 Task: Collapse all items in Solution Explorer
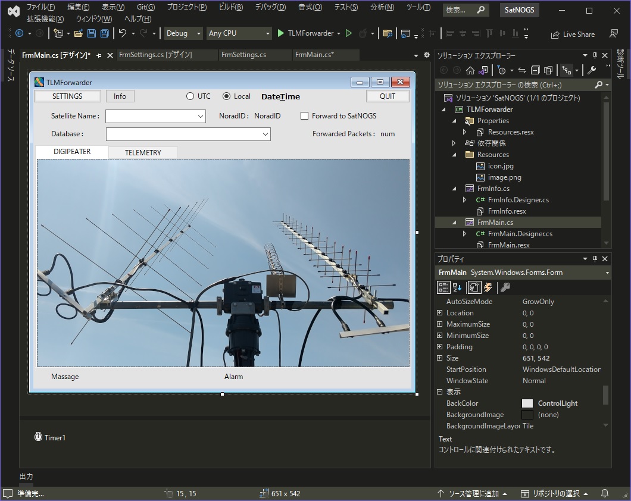pyautogui.click(x=535, y=70)
